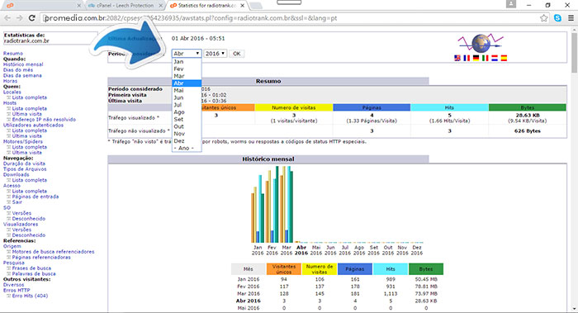Viewport: 578px width, 313px height.
Task: Open Dias do mês link
Action: click(x=18, y=69)
